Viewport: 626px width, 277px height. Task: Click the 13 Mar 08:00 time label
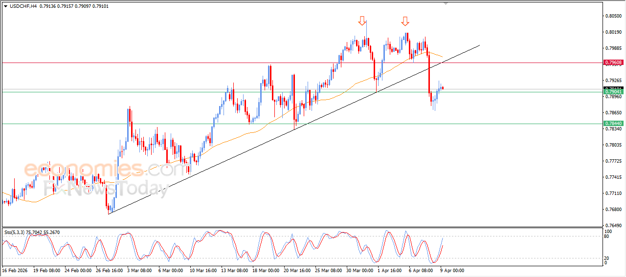click(235, 270)
